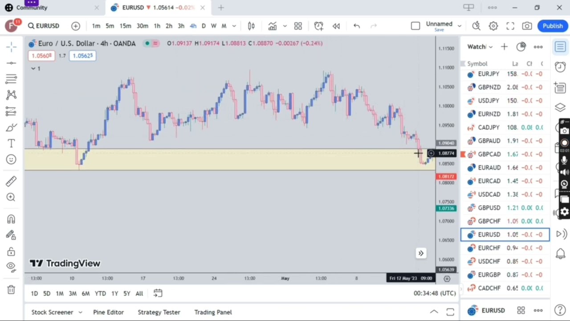Open the notifications bell in right sidebar

560,254
